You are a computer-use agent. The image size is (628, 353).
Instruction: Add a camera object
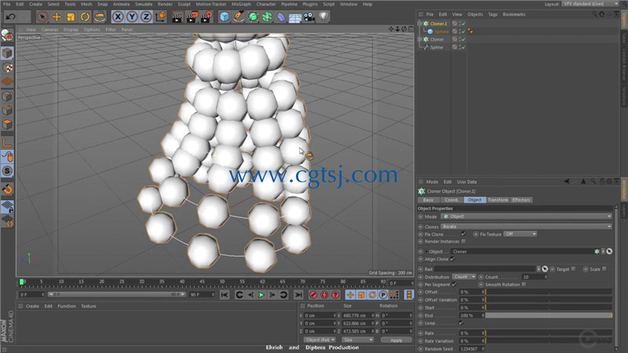coord(309,16)
